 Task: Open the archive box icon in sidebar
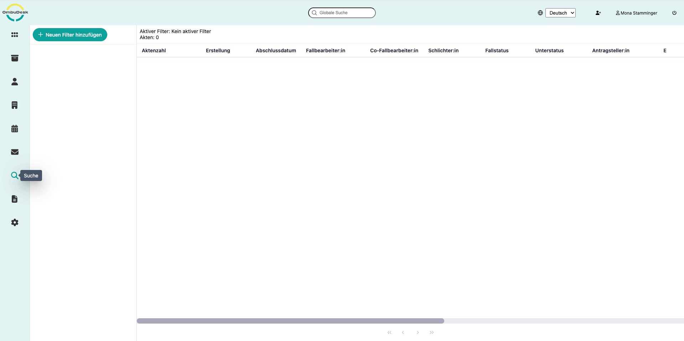click(15, 58)
